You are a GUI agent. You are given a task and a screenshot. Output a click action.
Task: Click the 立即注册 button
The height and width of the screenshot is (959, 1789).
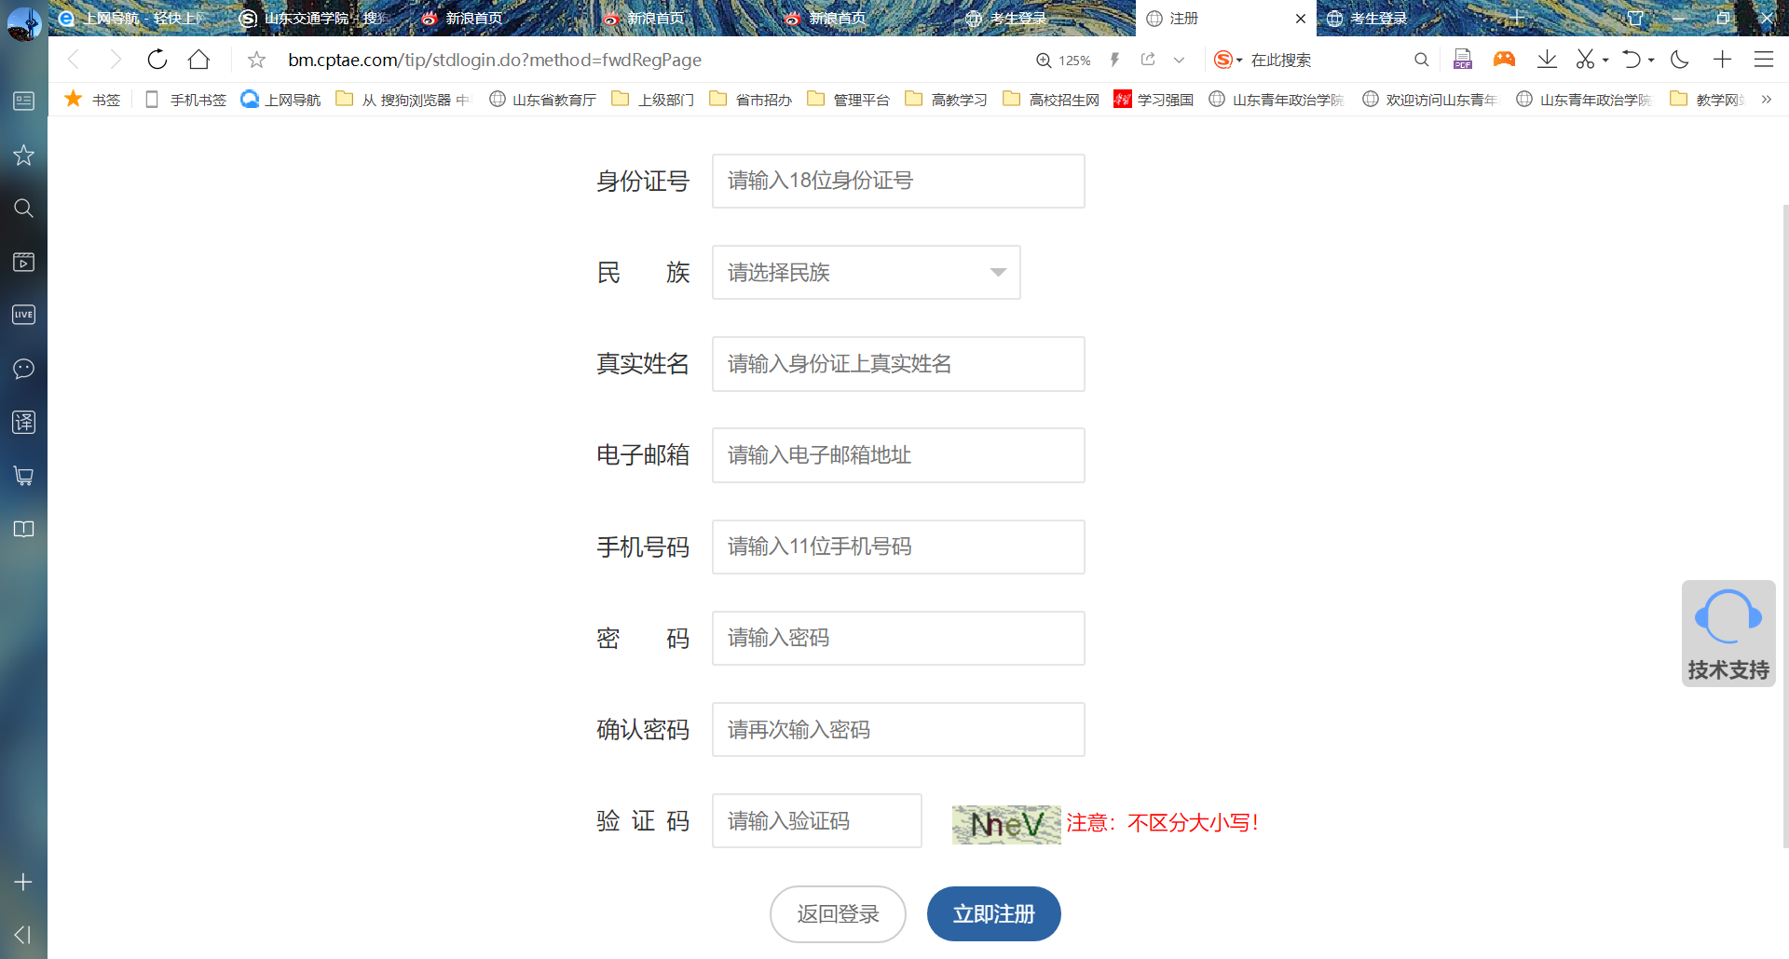(x=993, y=913)
